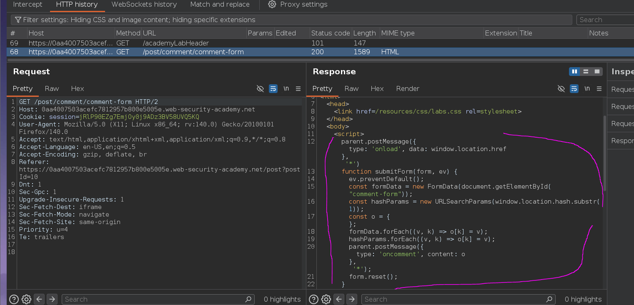Click help icon below the Response editor
This screenshot has height=305, width=634.
tap(313, 299)
